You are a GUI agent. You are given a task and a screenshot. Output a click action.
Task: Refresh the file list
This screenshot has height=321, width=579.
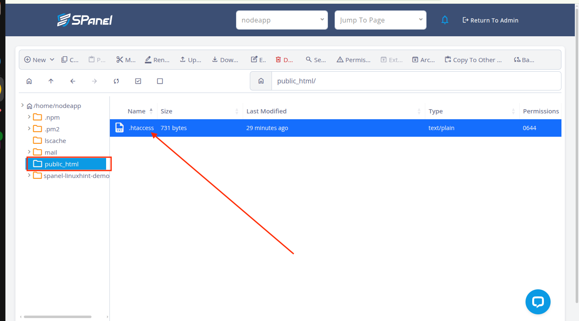(x=116, y=81)
